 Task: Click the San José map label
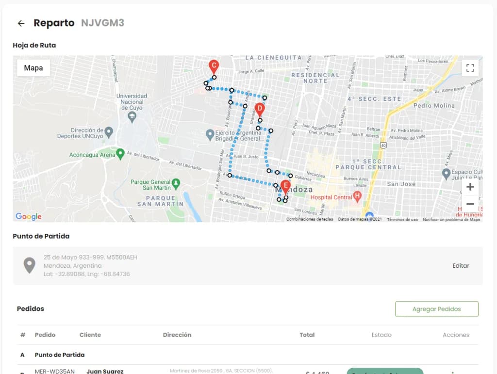[x=401, y=184]
